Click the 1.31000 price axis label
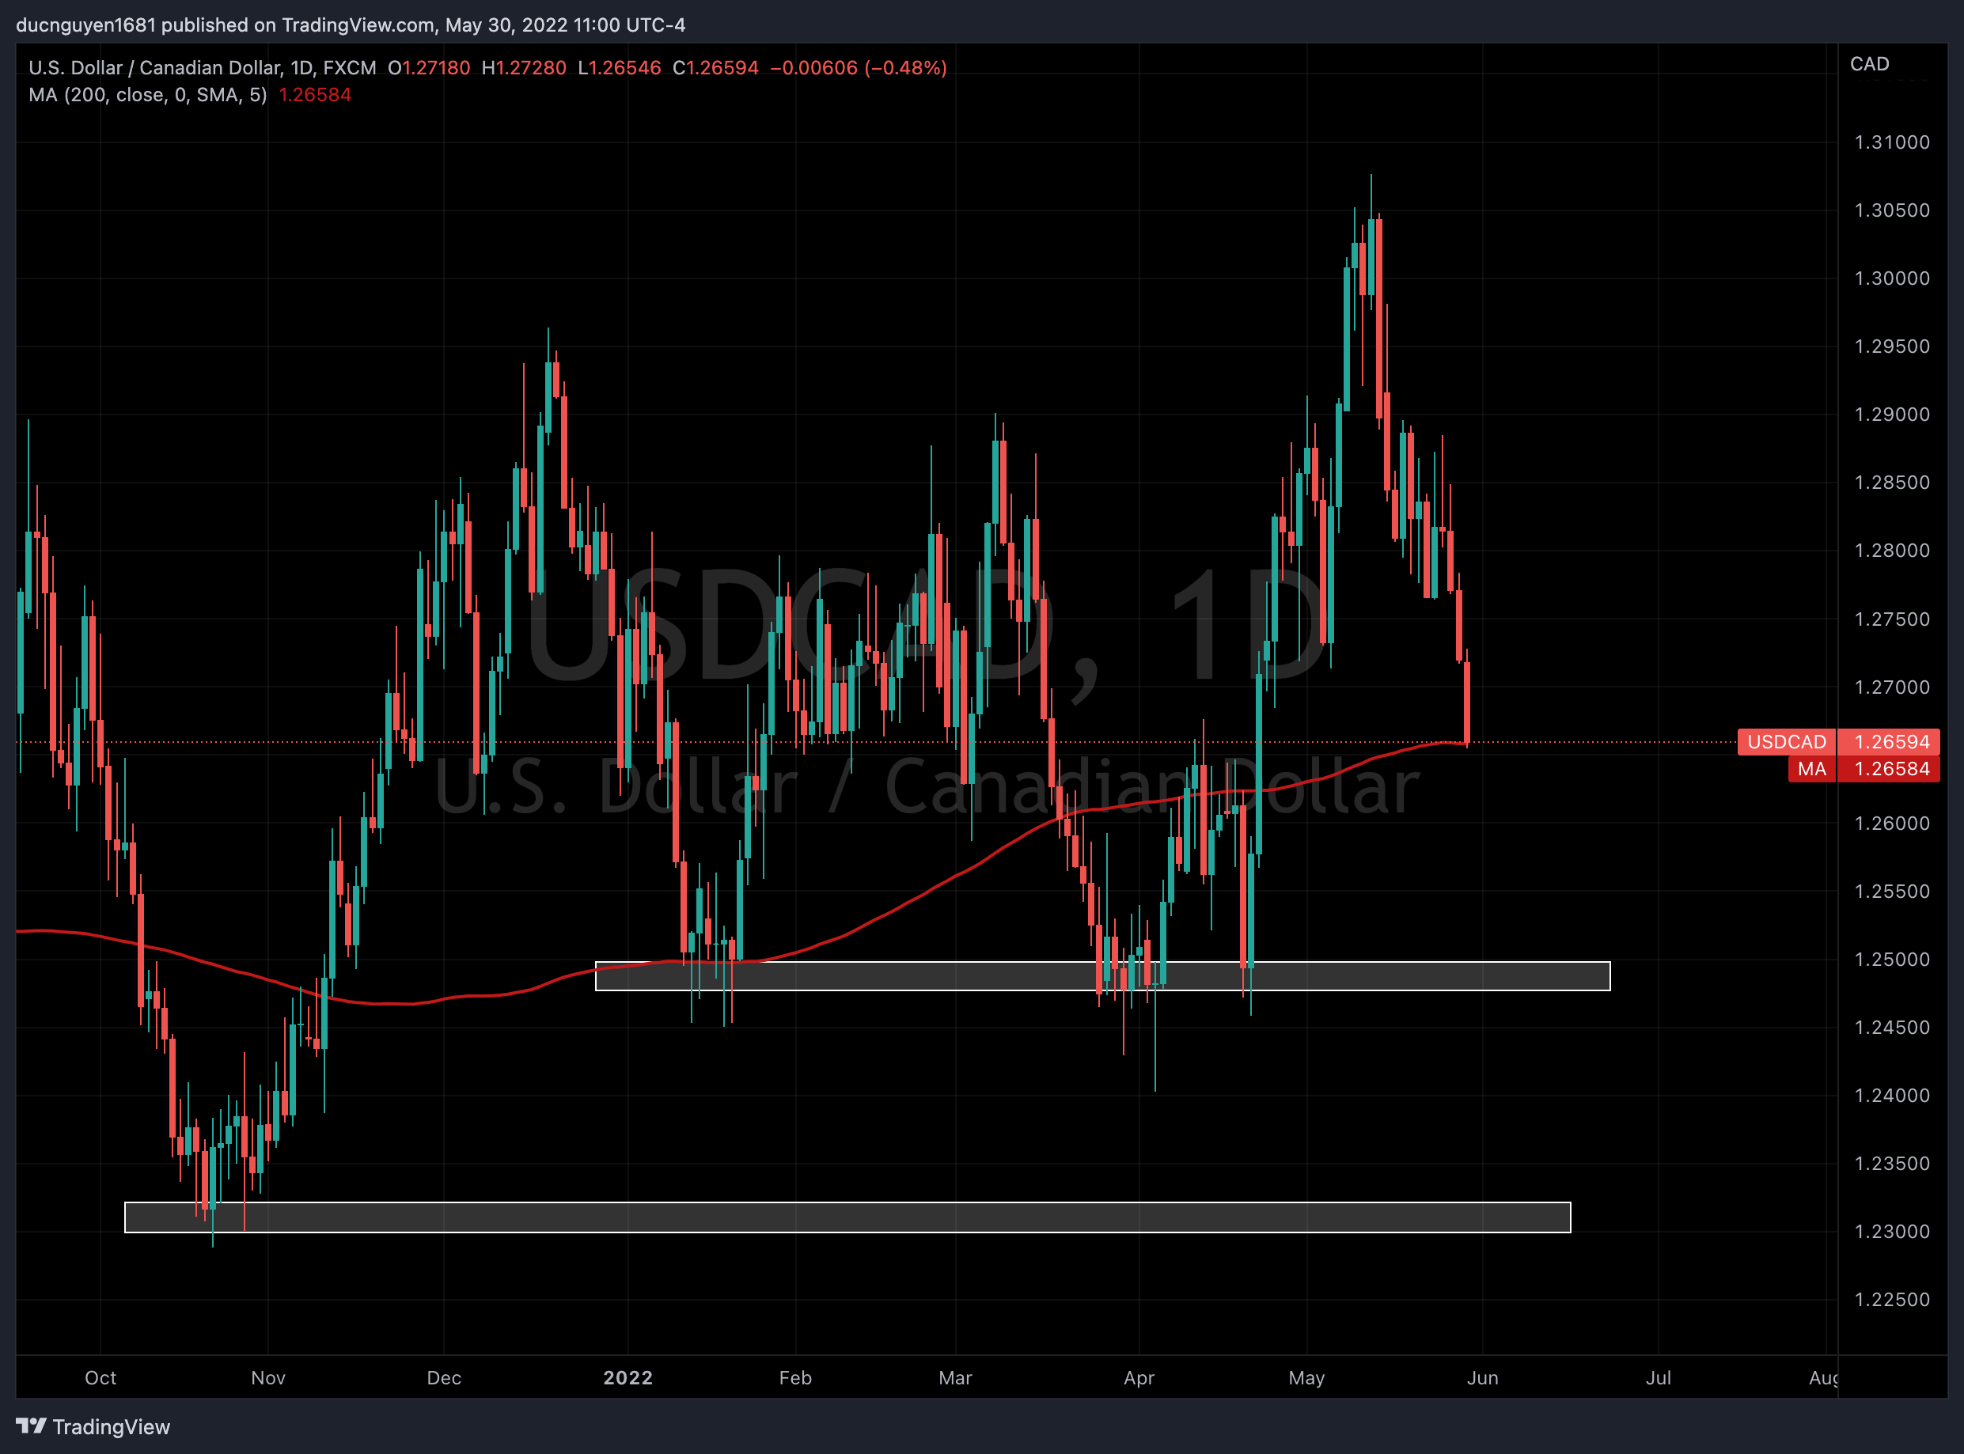1964x1454 pixels. [1892, 142]
